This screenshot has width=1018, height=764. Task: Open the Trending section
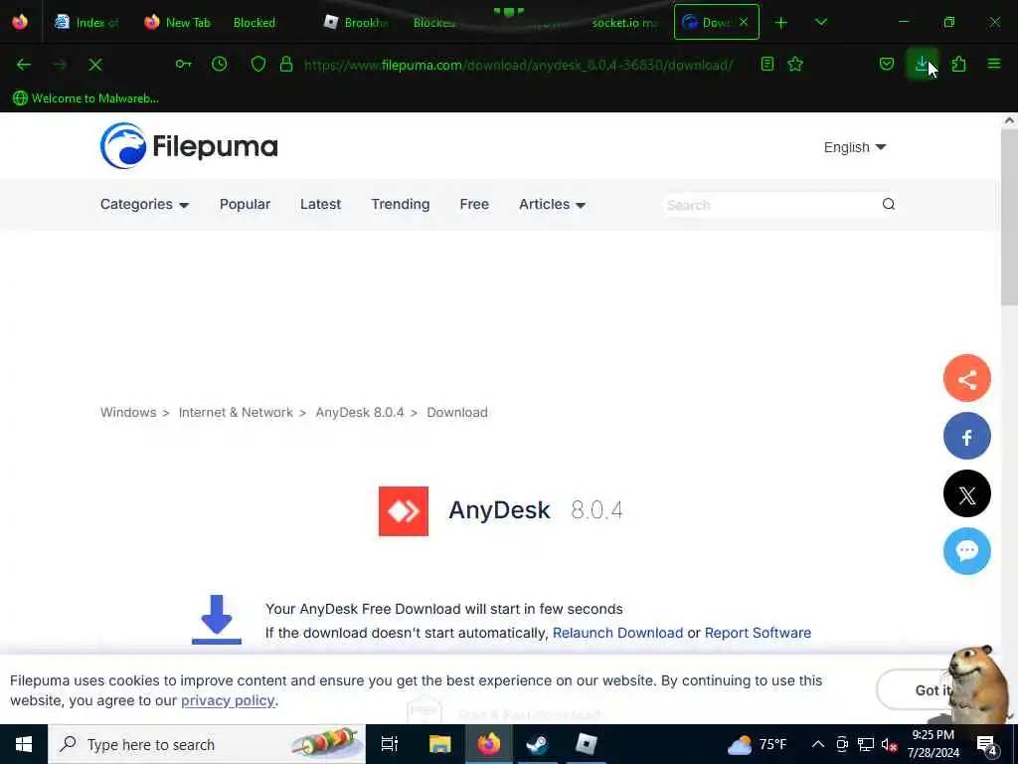(x=400, y=204)
